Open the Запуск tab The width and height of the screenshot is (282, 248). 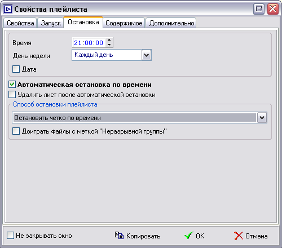pyautogui.click(x=51, y=23)
